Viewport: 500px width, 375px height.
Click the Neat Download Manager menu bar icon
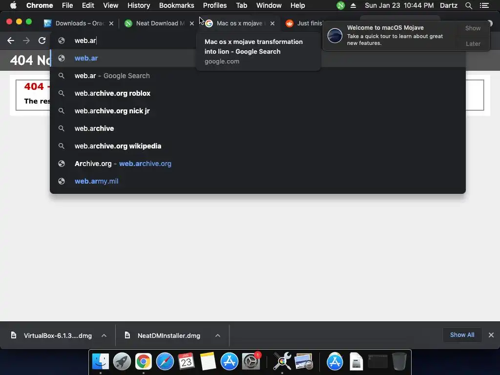click(x=340, y=5)
